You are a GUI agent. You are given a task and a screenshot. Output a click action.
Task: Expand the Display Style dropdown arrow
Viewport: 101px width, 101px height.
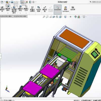[x=68, y=17]
